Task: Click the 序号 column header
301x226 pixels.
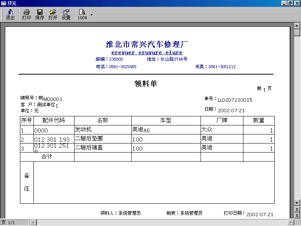Action: pyautogui.click(x=27, y=121)
